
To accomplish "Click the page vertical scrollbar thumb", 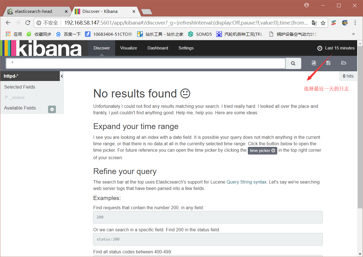I will point(360,127).
